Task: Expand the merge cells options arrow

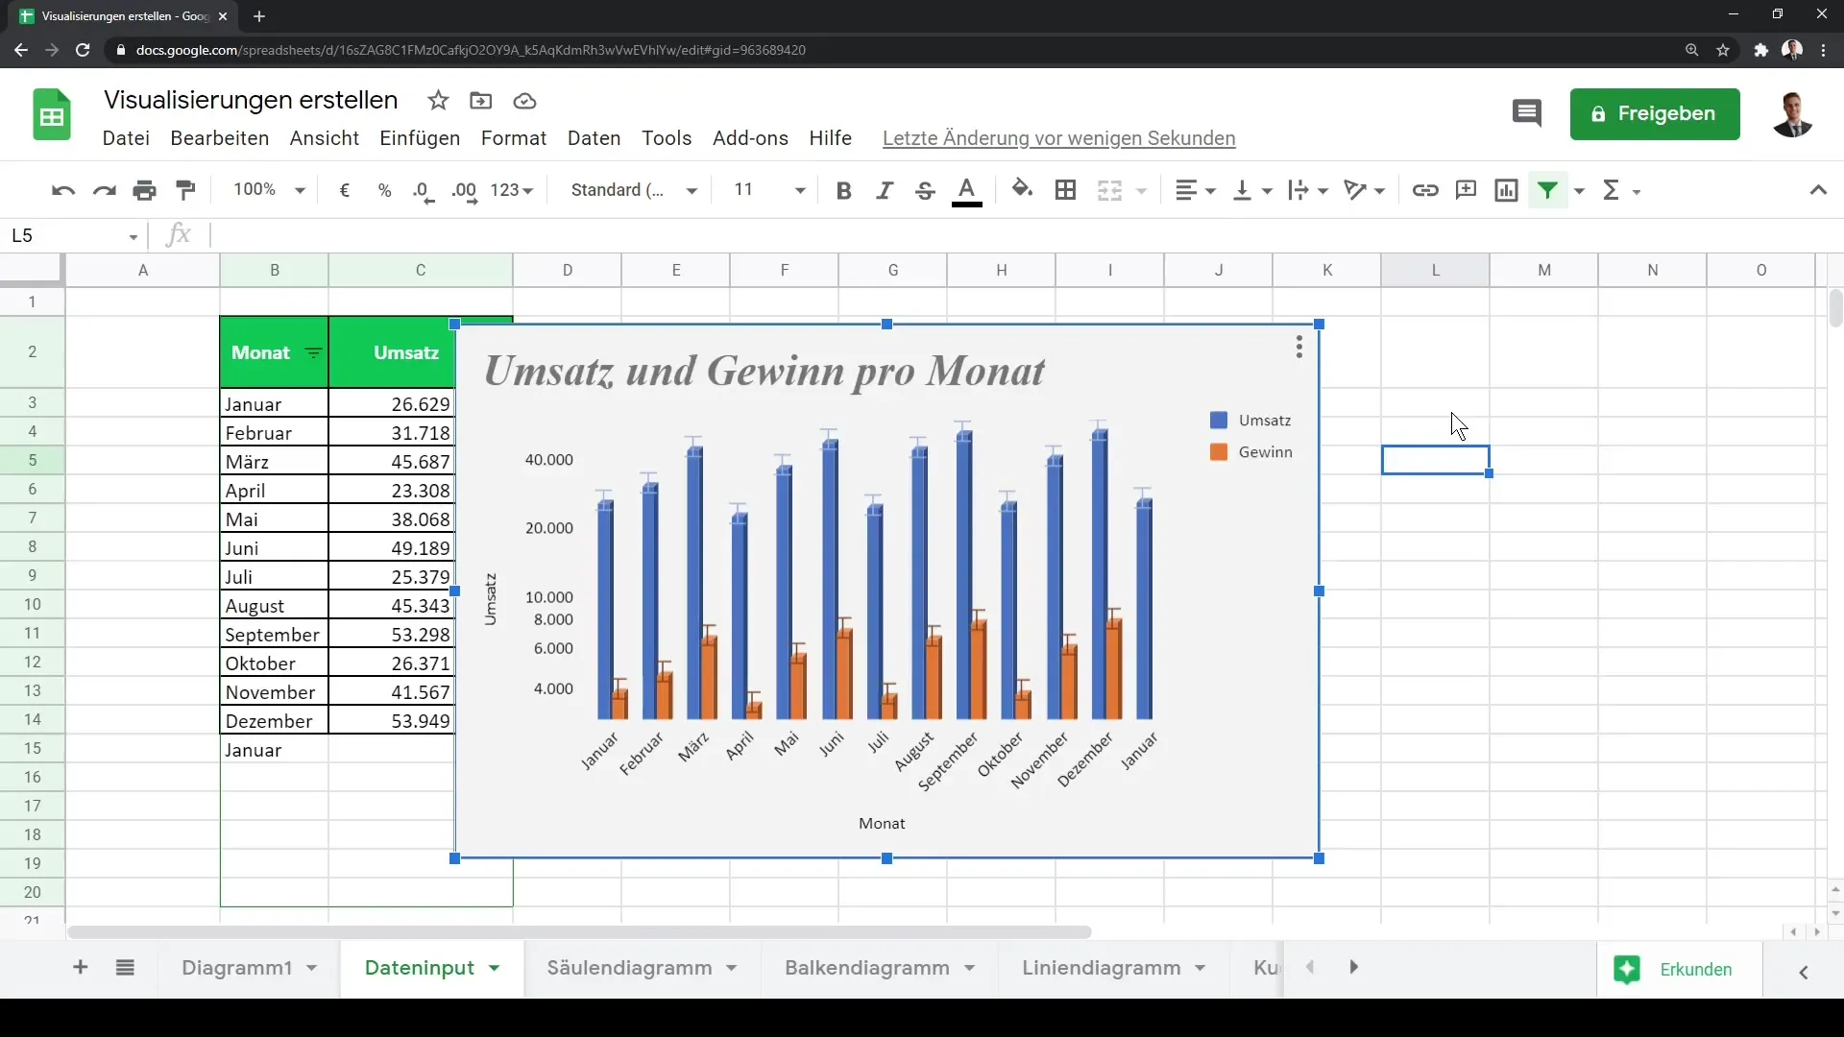Action: coord(1142,191)
